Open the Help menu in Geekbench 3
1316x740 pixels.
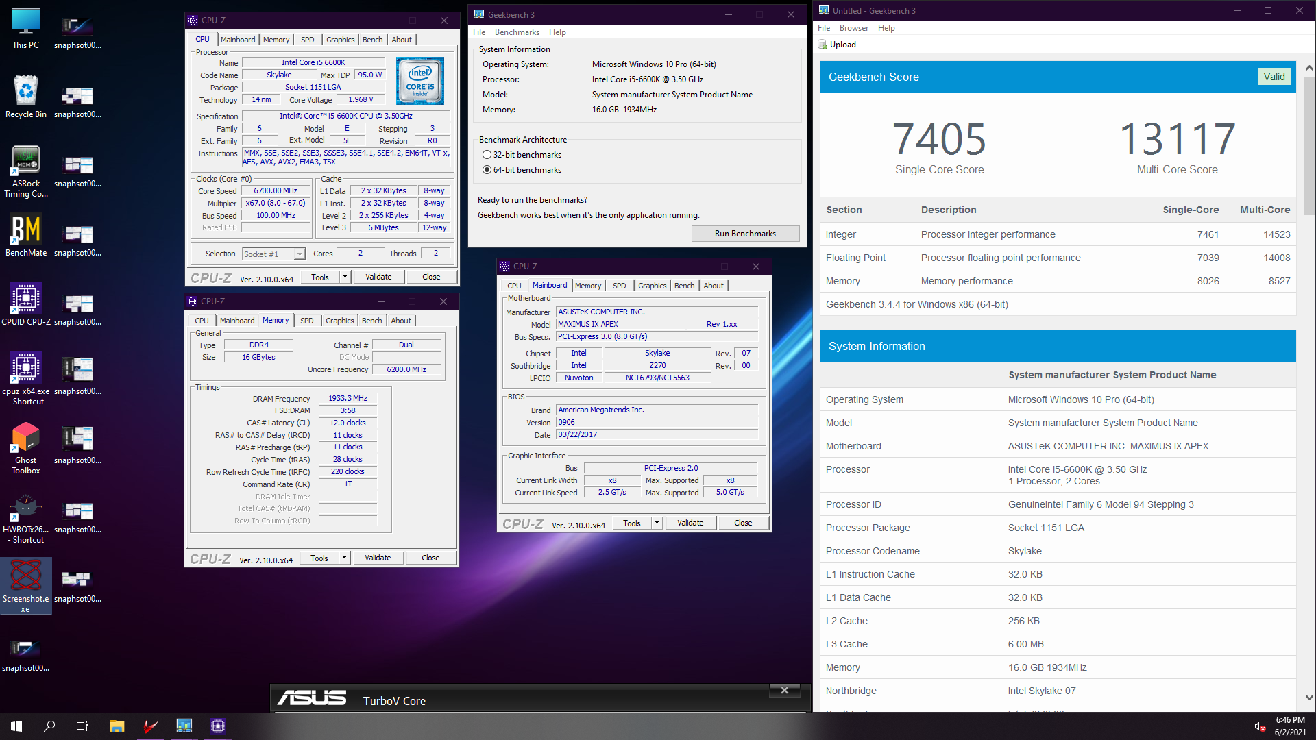point(557,32)
